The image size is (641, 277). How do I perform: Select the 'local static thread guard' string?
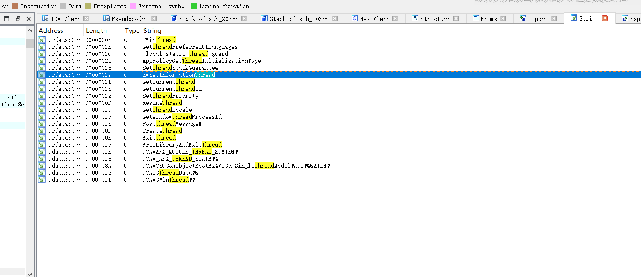(339, 54)
